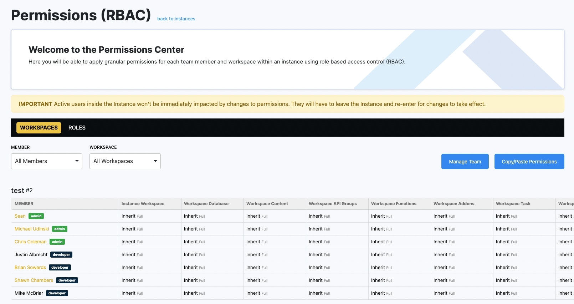The image size is (574, 304).
Task: Click developer badge next to Brian Sowards
Action: tap(60, 268)
